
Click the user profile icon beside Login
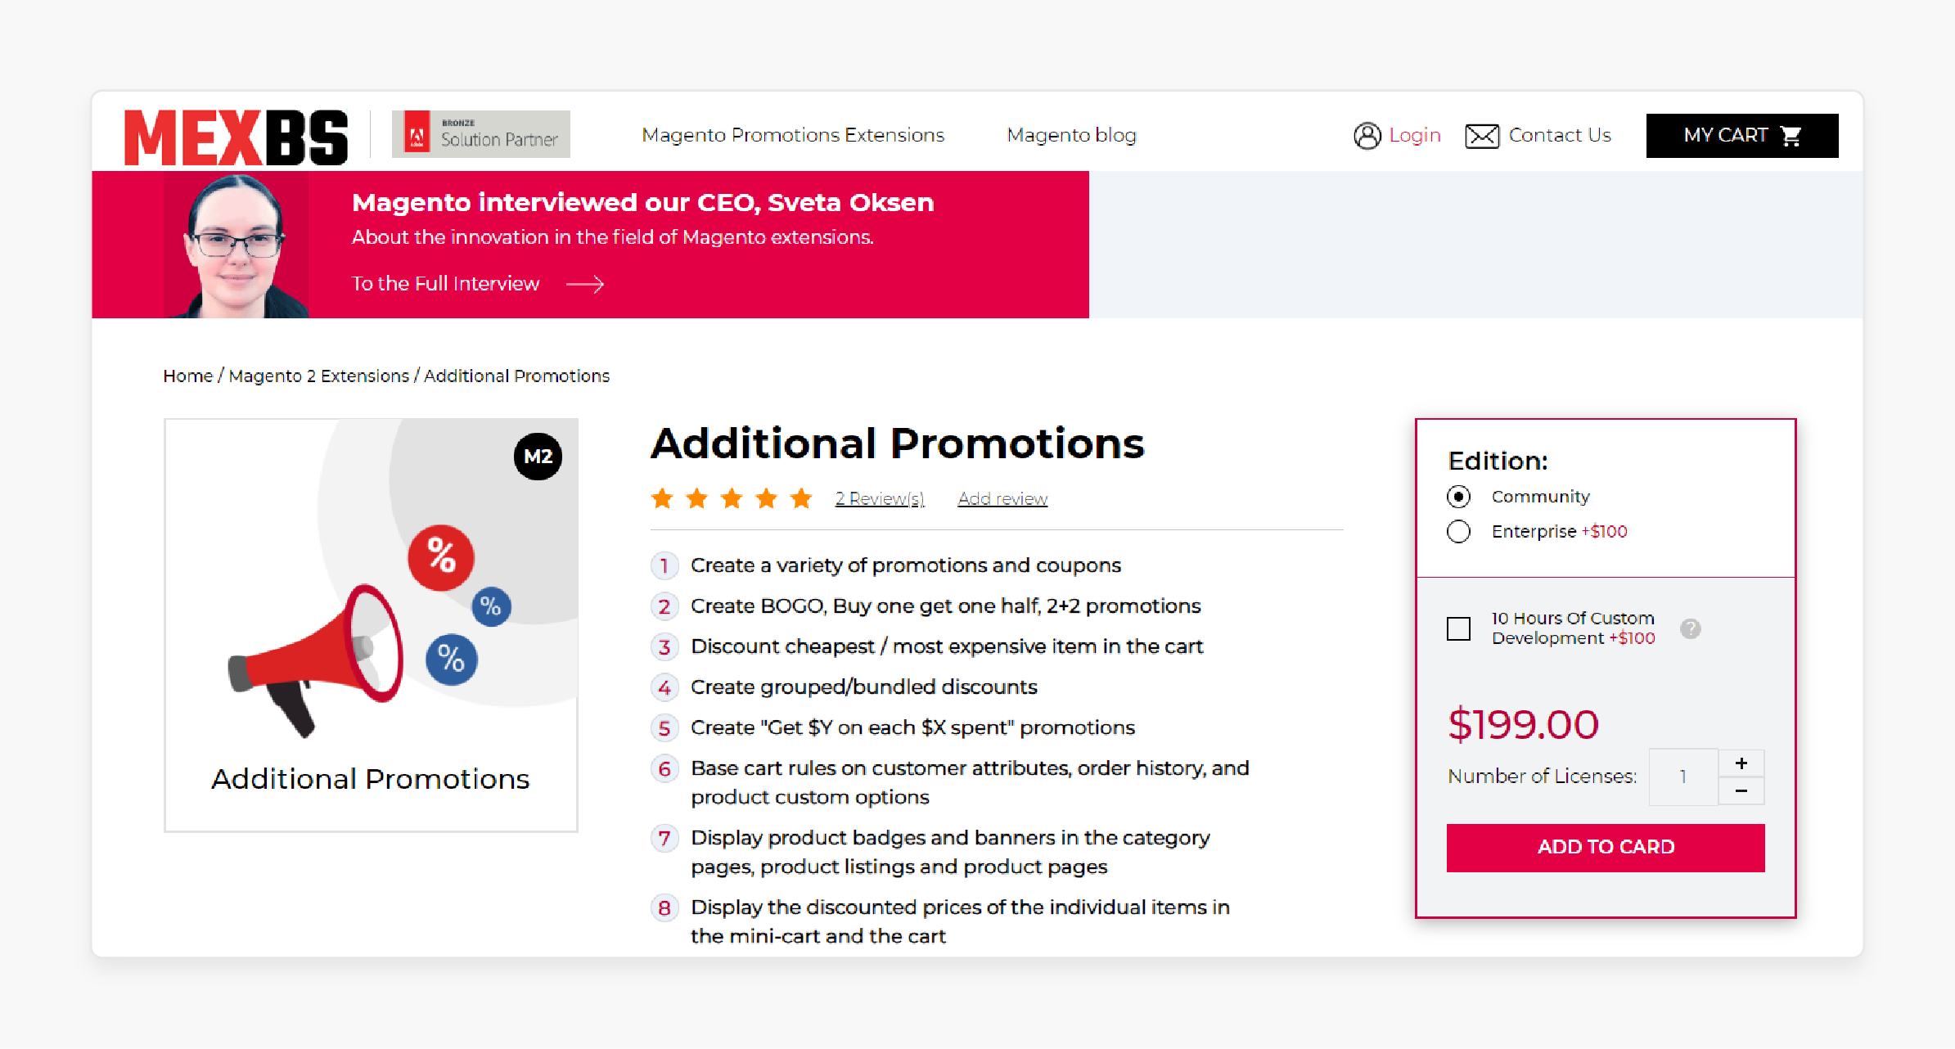coord(1367,136)
